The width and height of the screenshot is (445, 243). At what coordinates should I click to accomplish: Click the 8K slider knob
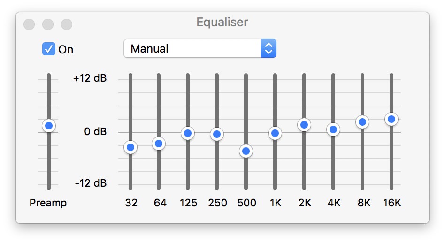coord(362,122)
